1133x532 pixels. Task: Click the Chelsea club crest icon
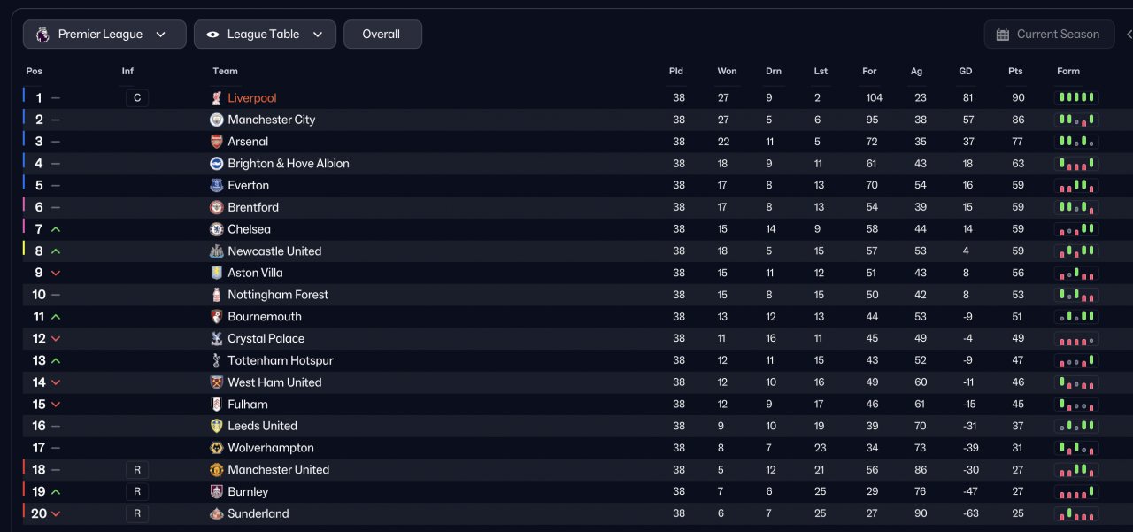(217, 229)
